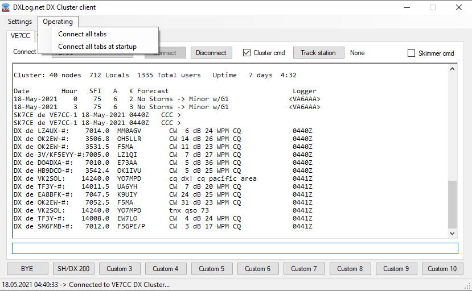The width and height of the screenshot is (472, 291).
Task: Minimize the DX Cluster client window
Action: coord(407,7)
